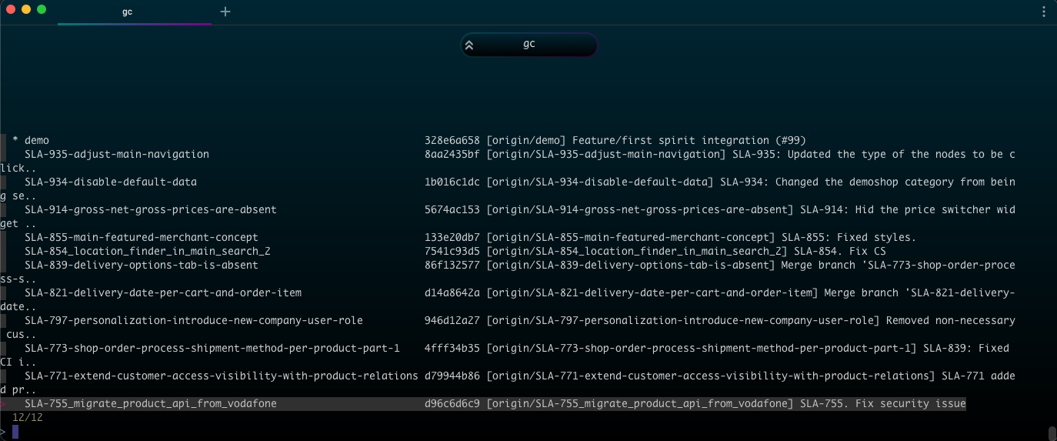Select branch SLA-935-adjust-main-navigation
Screen dimensions: 1057x441
pyautogui.click(x=117, y=155)
